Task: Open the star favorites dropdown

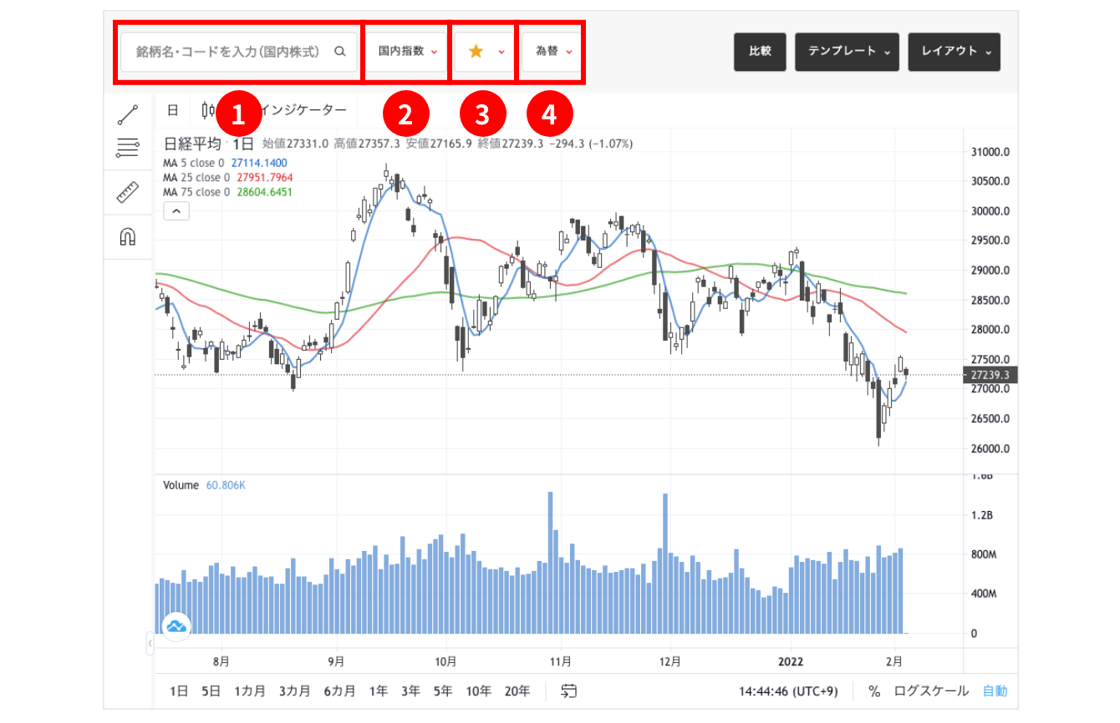Action: point(483,52)
